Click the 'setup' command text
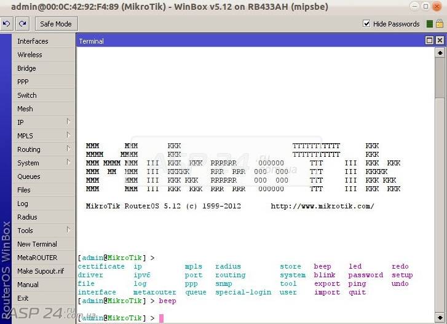This screenshot has height=324, width=447. tap(402, 275)
